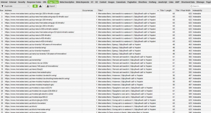Select the Page Titles tab

point(53,2)
